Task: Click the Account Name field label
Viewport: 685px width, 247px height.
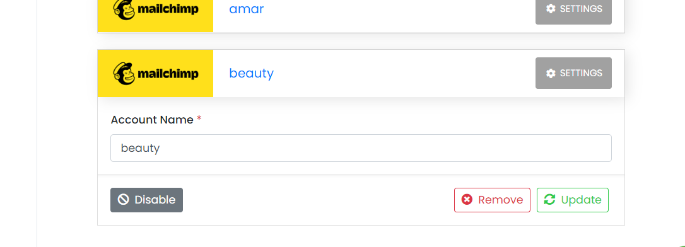Action: pyautogui.click(x=152, y=120)
